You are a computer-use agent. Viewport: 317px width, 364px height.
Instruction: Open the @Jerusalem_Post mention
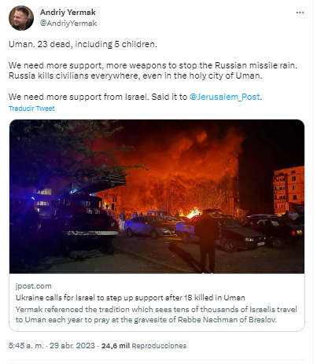point(225,97)
